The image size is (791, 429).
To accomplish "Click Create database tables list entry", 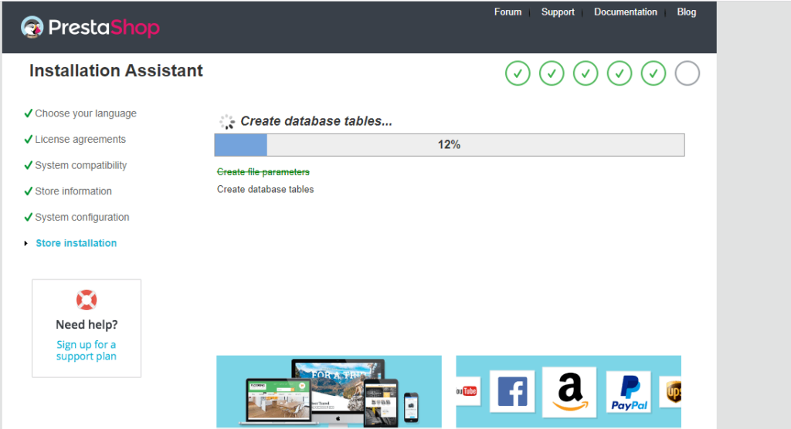I will [x=266, y=190].
